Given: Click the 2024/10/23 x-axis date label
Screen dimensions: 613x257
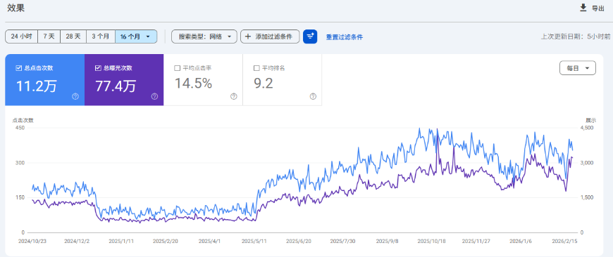Looking at the screenshot, I should coord(32,241).
